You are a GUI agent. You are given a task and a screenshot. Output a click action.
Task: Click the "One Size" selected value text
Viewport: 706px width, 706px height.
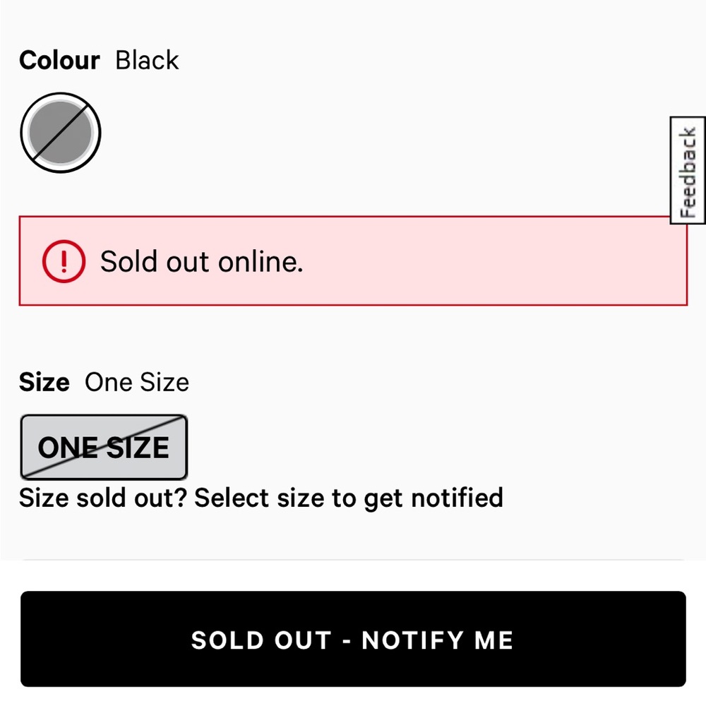[137, 383]
